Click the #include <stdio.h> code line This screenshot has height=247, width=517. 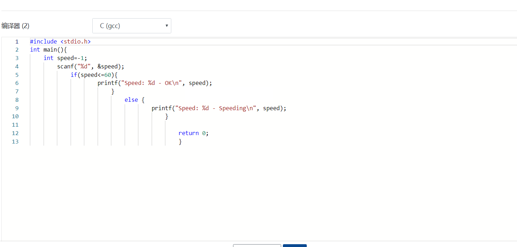60,41
